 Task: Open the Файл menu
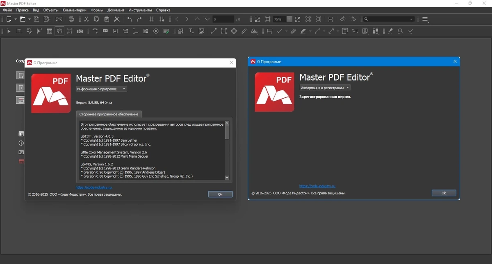pos(7,10)
